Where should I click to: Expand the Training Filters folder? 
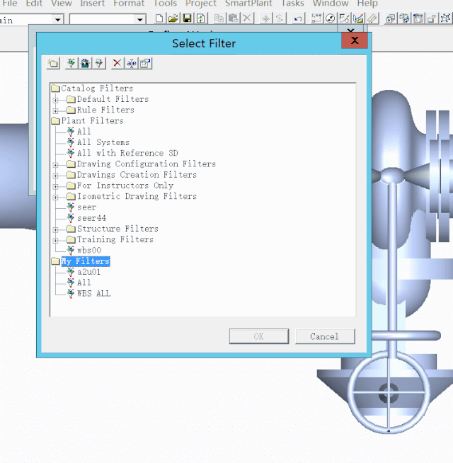55,241
